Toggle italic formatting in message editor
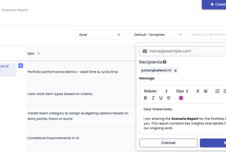Image resolution: width=226 pixels, height=152 pixels. coord(153,98)
